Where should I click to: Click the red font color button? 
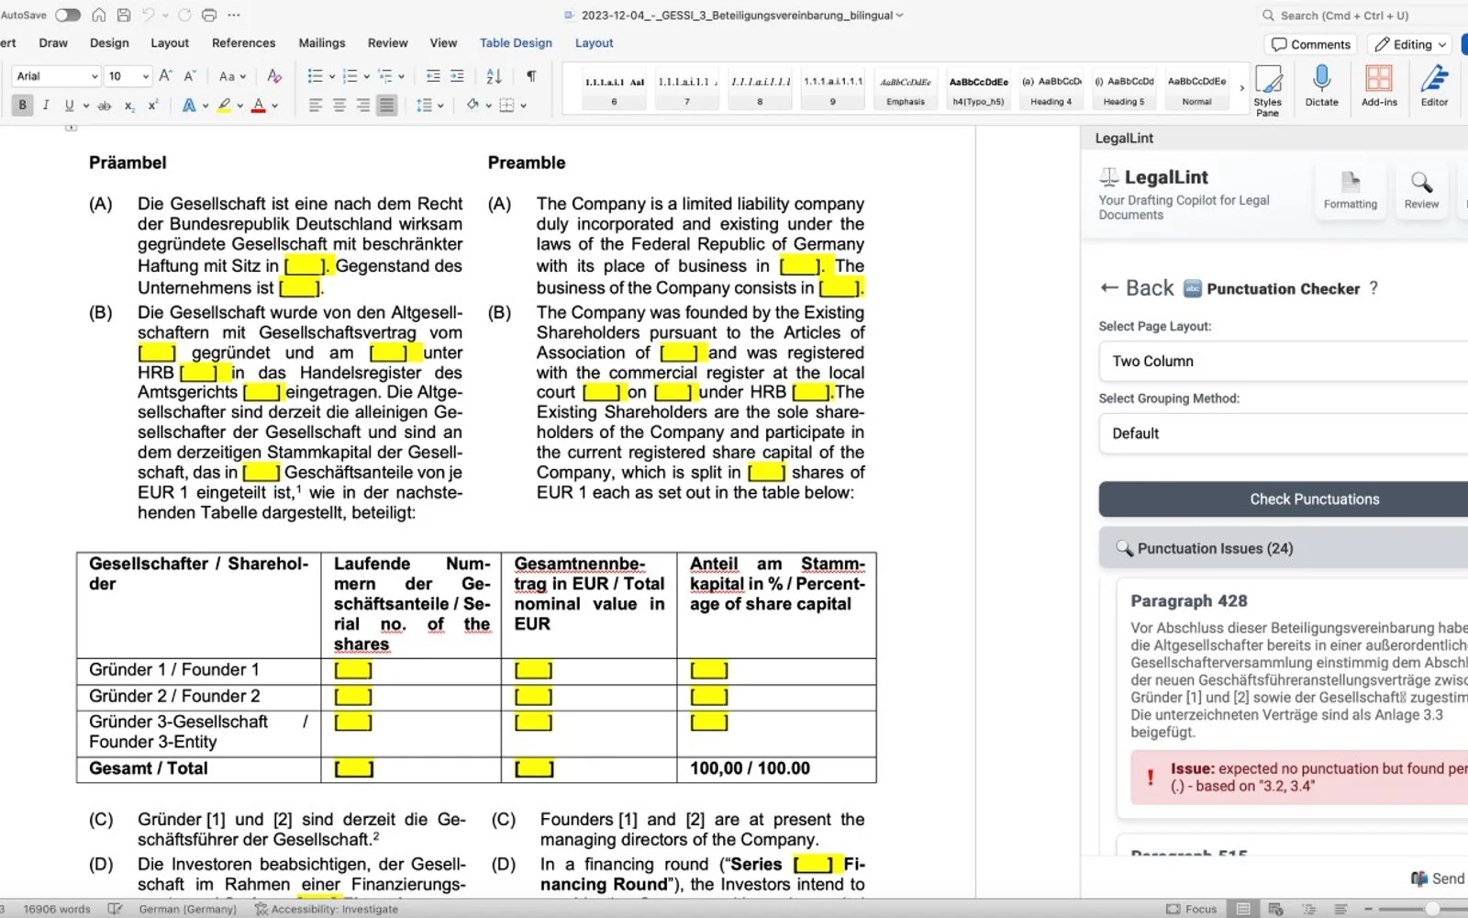coord(259,106)
